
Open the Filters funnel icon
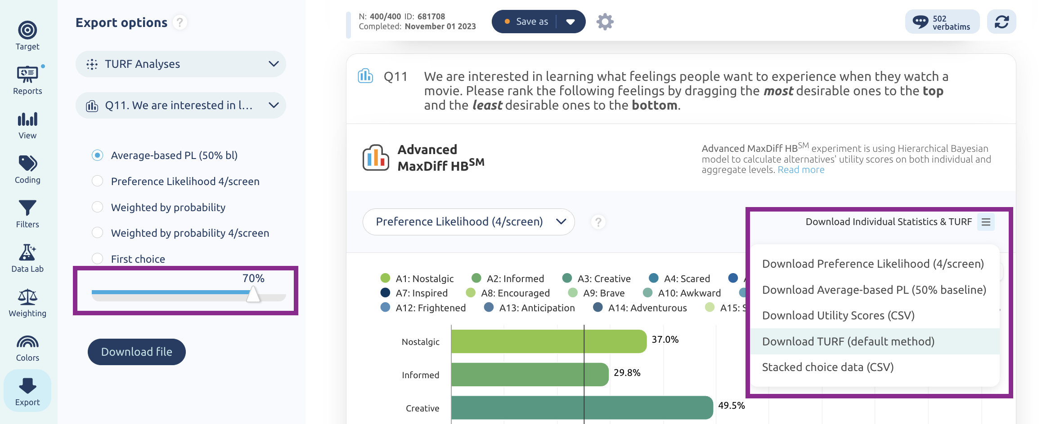click(27, 208)
